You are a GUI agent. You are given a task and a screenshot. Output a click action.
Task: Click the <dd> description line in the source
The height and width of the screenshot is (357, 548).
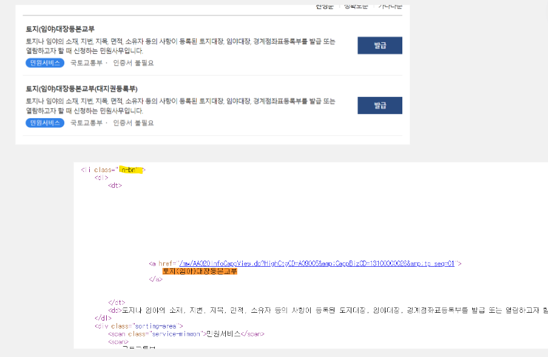[328, 310]
